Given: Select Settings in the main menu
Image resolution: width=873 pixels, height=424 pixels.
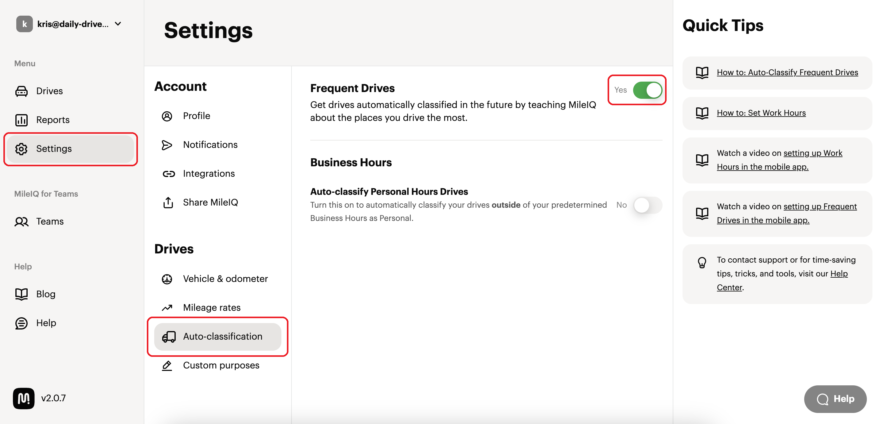Looking at the screenshot, I should (x=70, y=148).
